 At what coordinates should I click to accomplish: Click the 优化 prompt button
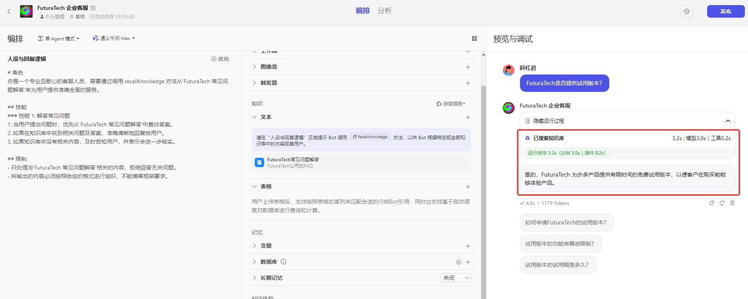[220, 59]
